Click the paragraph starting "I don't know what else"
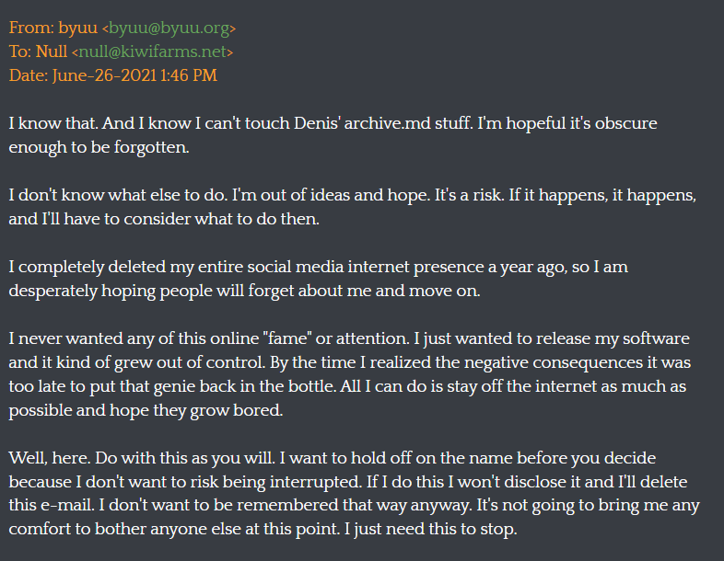The image size is (724, 561). coord(352,207)
